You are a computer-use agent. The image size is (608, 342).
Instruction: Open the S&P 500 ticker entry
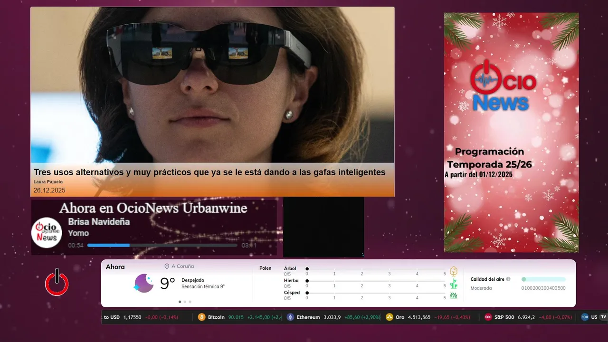coord(528,317)
